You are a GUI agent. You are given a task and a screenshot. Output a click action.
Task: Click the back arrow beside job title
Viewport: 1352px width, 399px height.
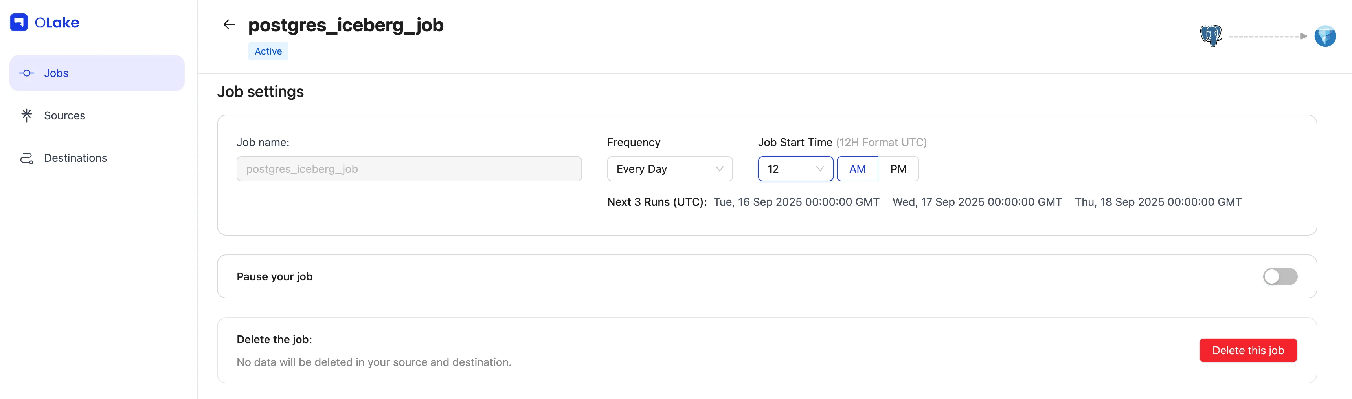[229, 25]
